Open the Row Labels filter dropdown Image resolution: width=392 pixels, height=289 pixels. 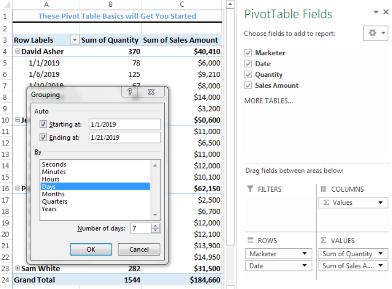point(74,39)
